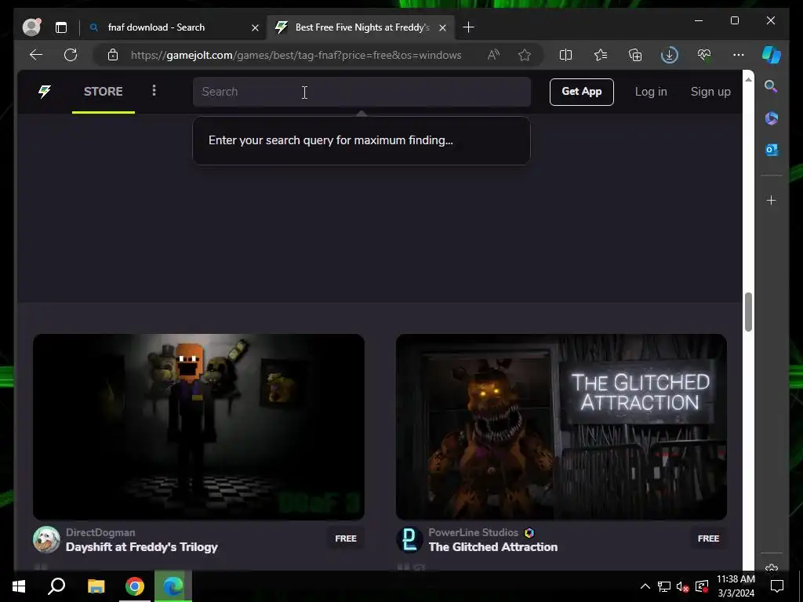This screenshot has height=602, width=803.
Task: Open the Game Jolt three-dot more menu
Action: [x=154, y=91]
